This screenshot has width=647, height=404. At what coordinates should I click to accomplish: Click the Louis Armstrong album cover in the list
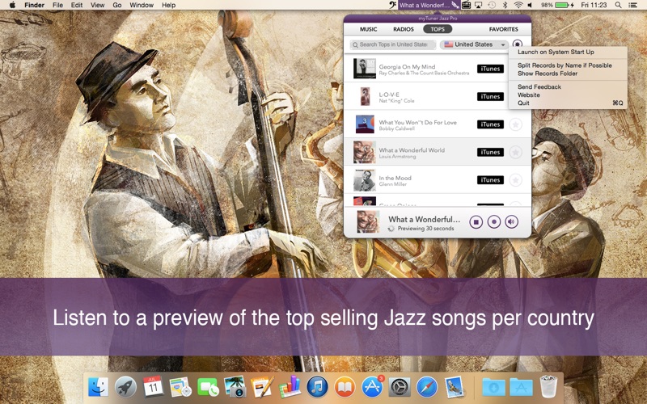point(365,152)
